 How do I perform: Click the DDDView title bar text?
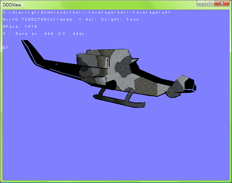coord(12,5)
